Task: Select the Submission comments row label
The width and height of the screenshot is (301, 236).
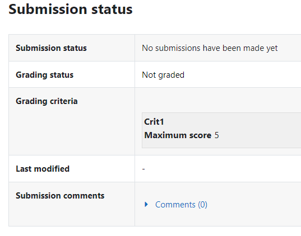Action: (60, 196)
